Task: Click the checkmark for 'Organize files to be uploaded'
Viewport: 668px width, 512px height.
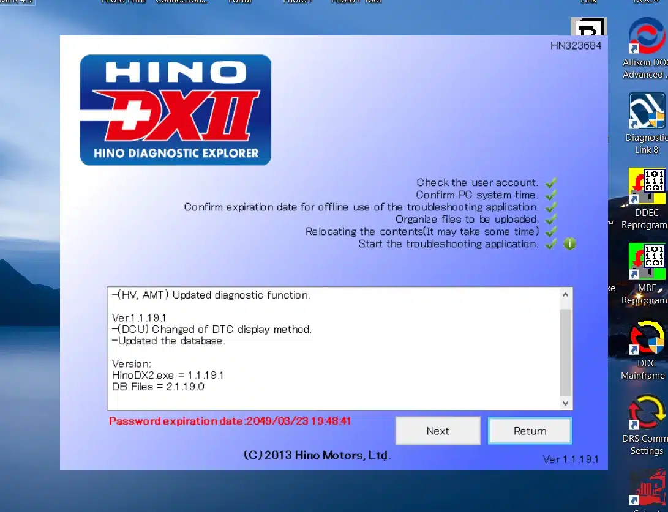Action: (551, 219)
